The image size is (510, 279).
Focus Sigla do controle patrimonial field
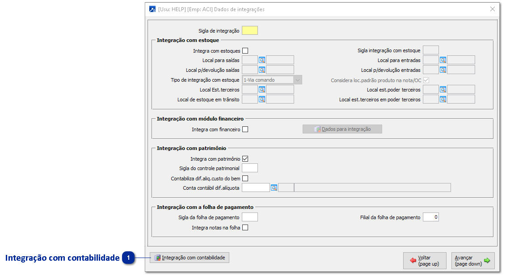point(250,168)
